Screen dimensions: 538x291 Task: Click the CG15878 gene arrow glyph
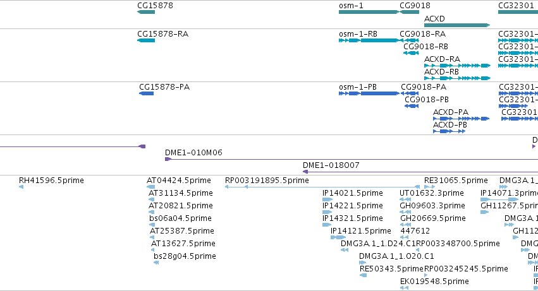[146, 12]
